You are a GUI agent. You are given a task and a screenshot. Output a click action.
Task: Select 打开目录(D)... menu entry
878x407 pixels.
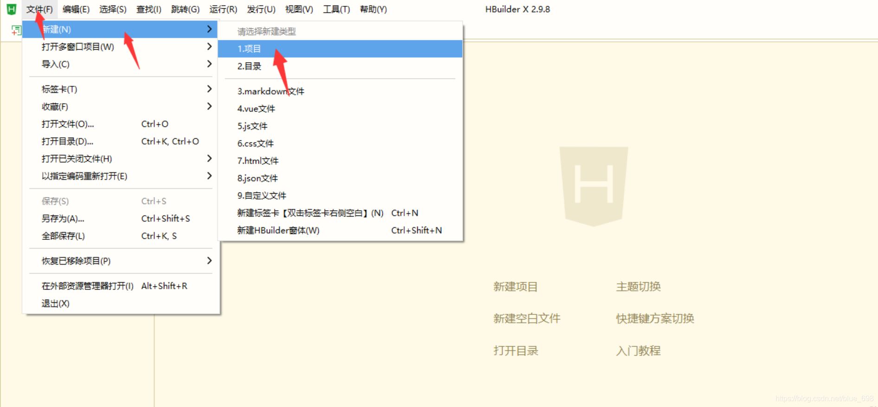coord(120,141)
